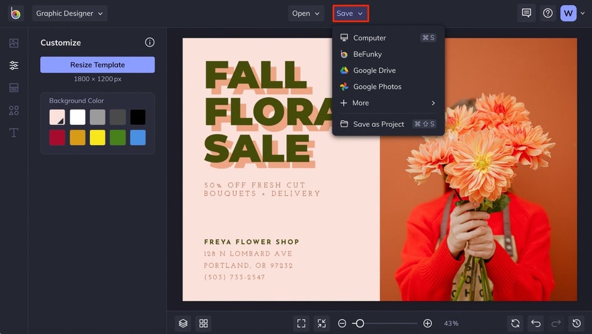Open the Open dropdown menu
The image size is (592, 334).
click(x=305, y=13)
